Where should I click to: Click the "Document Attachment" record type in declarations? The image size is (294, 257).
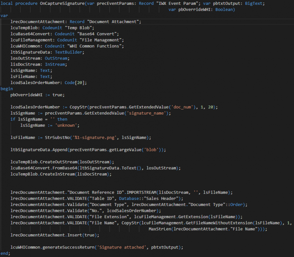click(x=113, y=22)
